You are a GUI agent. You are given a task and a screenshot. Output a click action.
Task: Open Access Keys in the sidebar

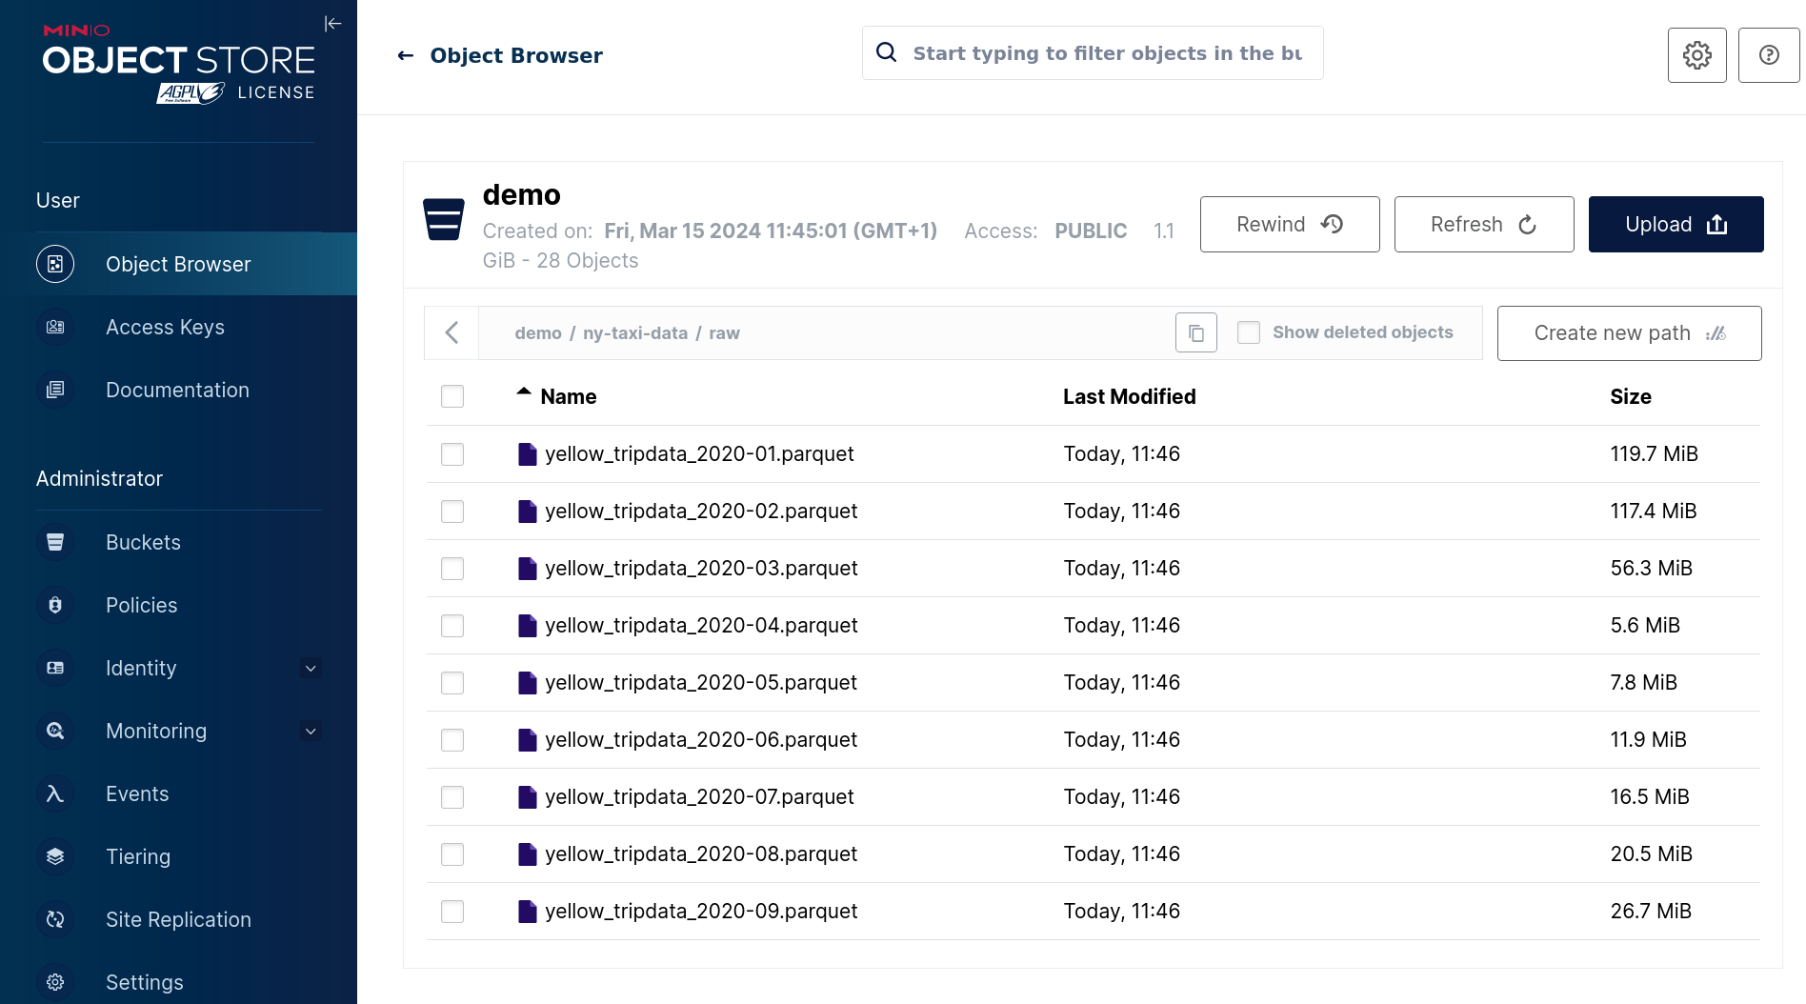(165, 327)
